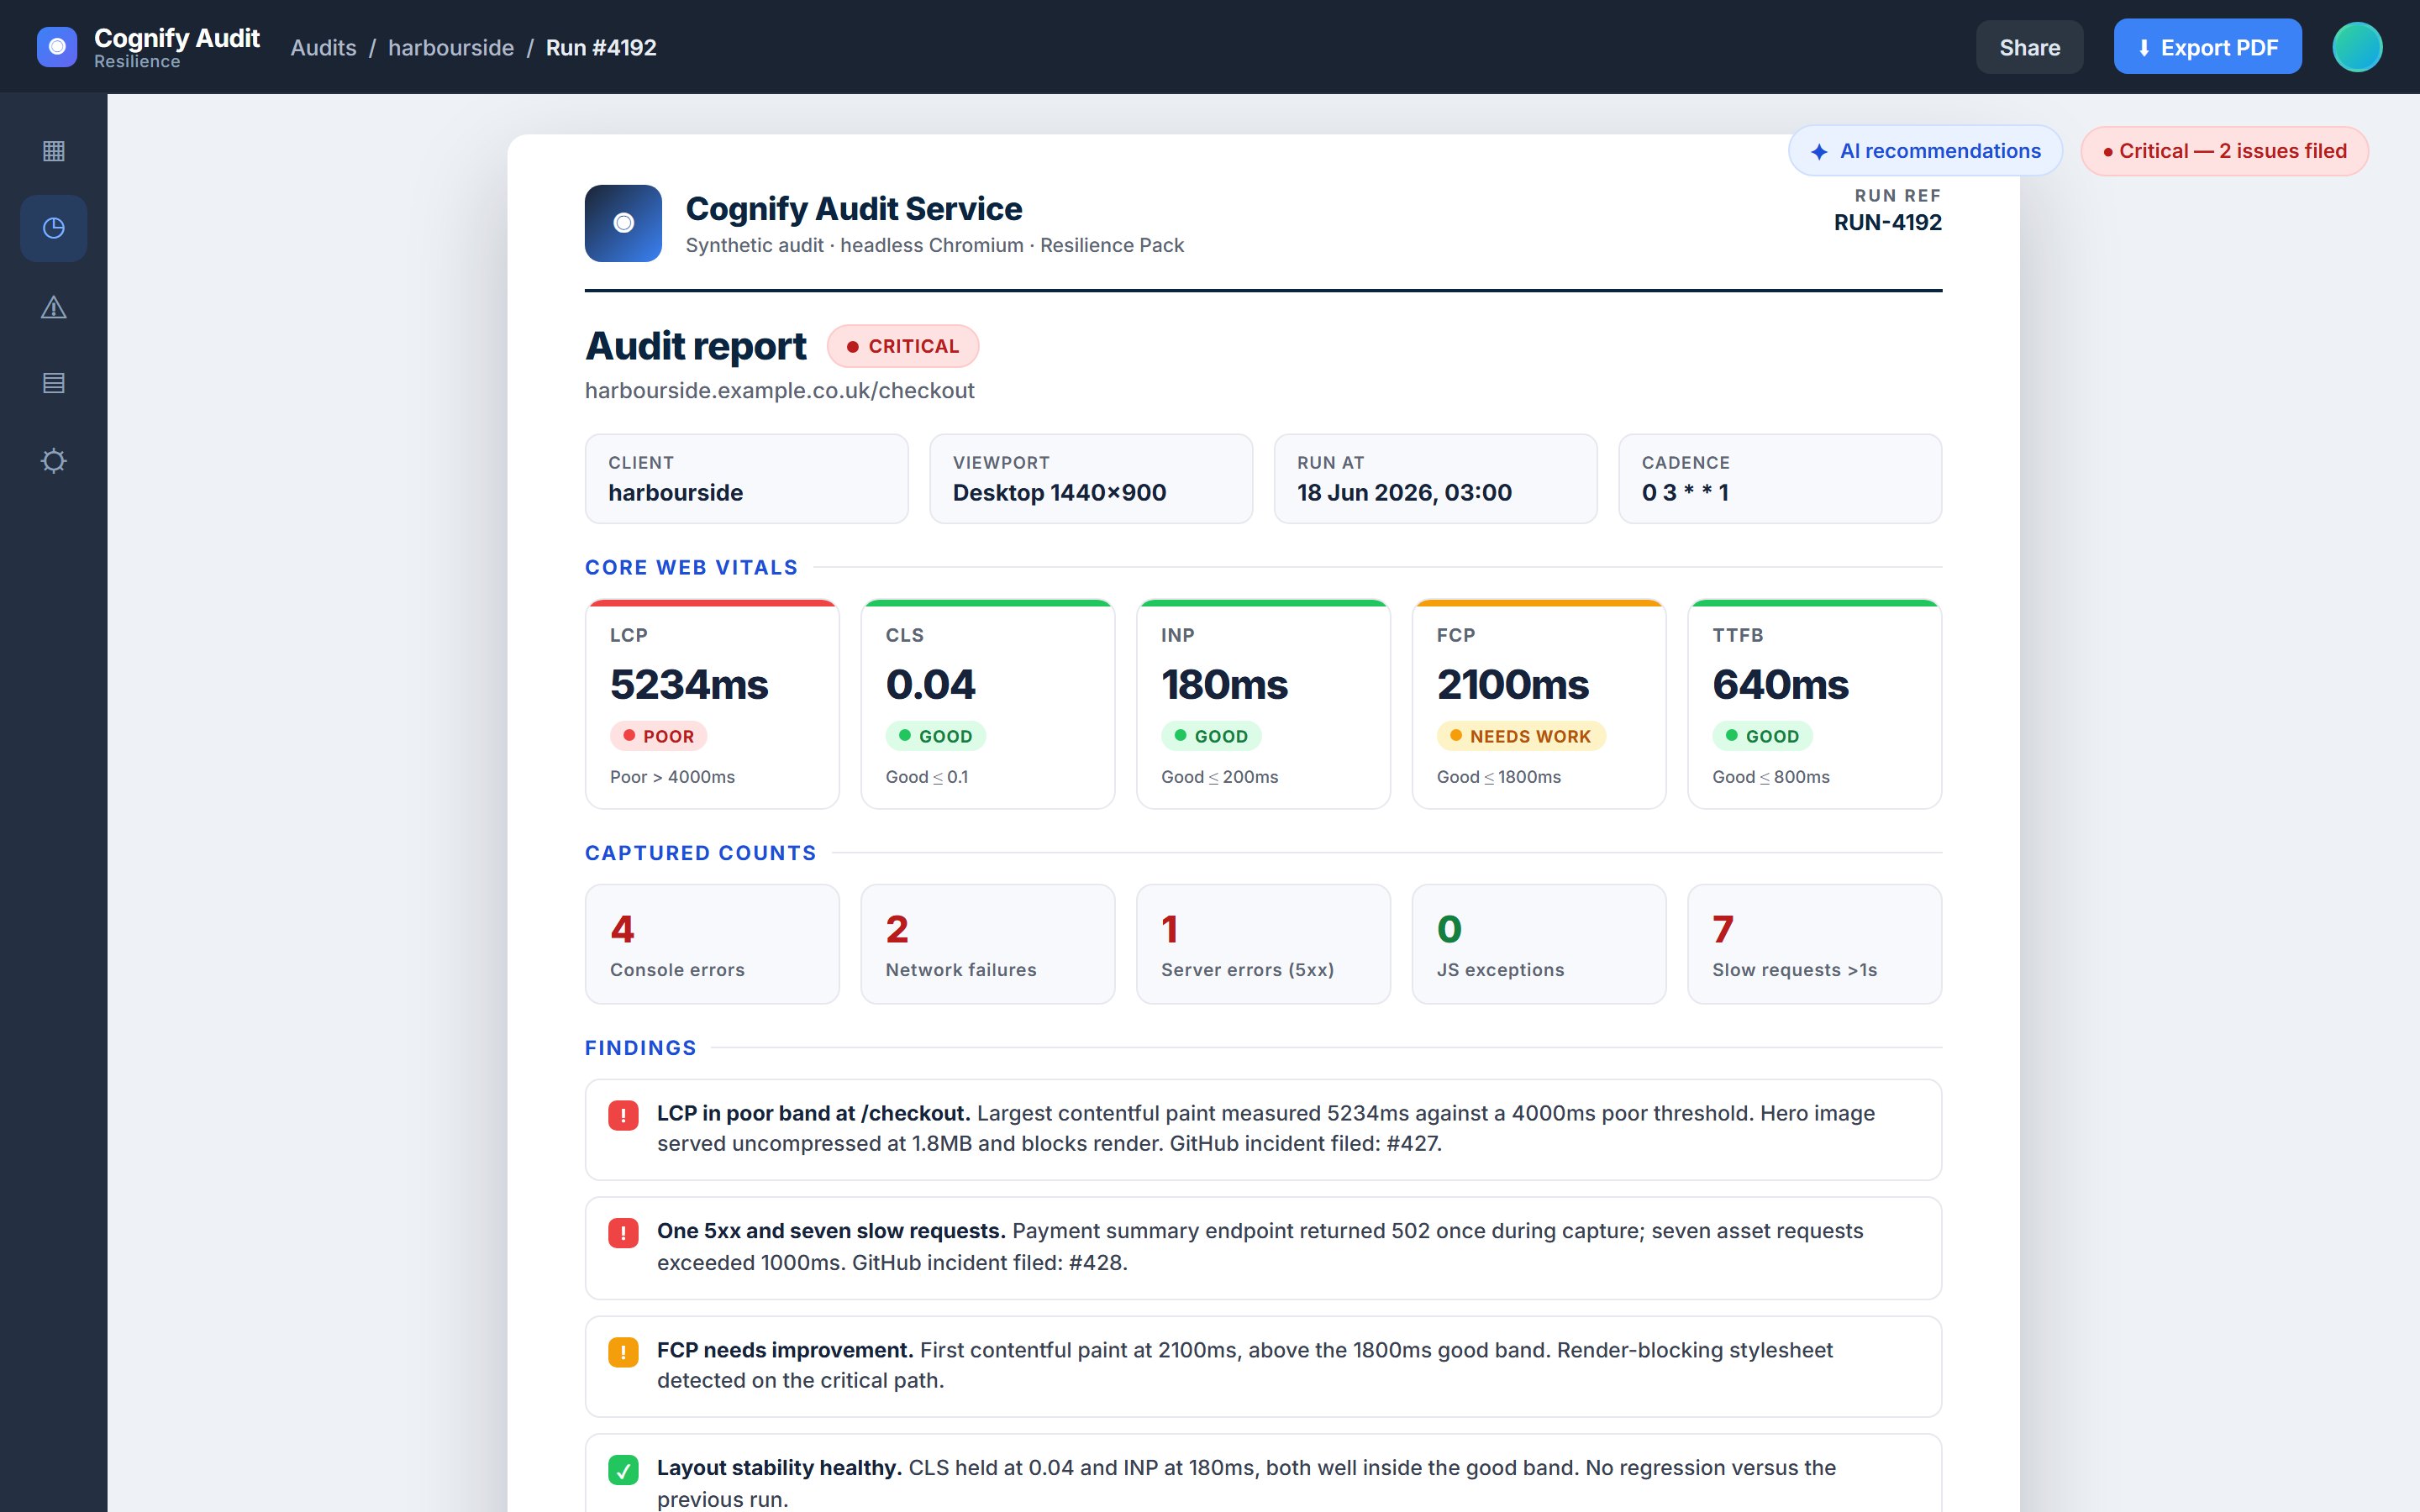The height and width of the screenshot is (1512, 2420).
Task: Open the Network failures count card
Action: pos(988,944)
